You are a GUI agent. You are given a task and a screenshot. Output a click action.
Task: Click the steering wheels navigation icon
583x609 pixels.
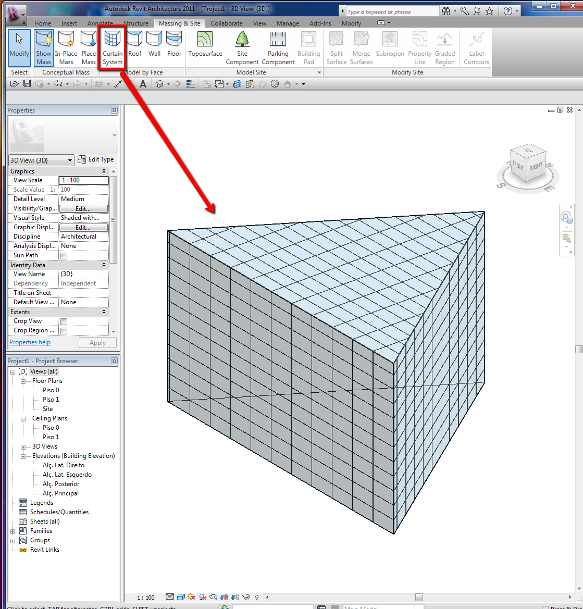pos(566,217)
